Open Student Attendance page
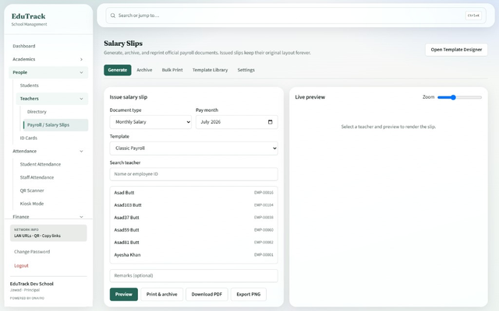 pos(52,164)
